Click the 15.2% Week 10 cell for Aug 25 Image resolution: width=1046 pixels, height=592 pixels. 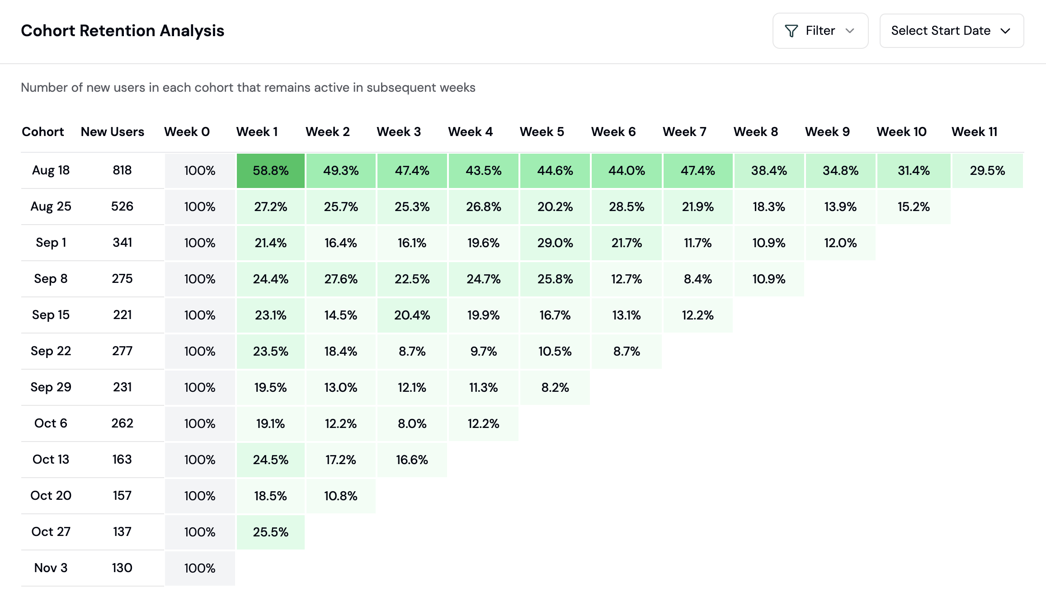[914, 207]
